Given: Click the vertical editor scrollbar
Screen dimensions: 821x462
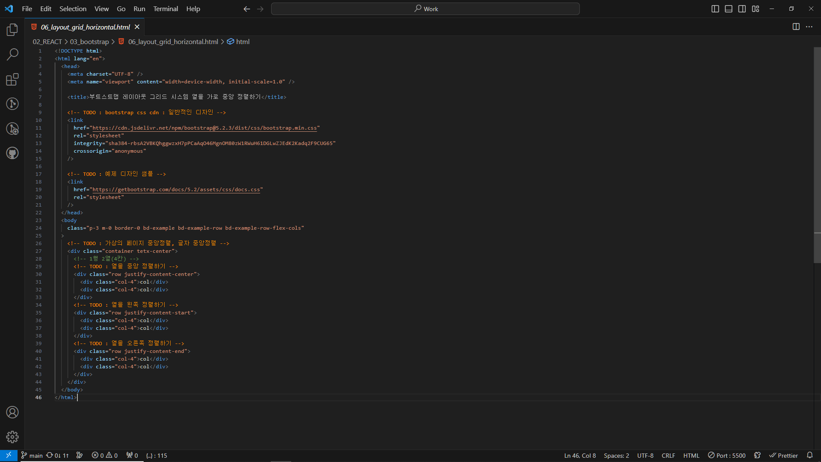Looking at the screenshot, I should coord(817,154).
